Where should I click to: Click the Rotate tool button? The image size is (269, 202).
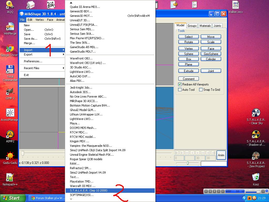click(x=189, y=42)
